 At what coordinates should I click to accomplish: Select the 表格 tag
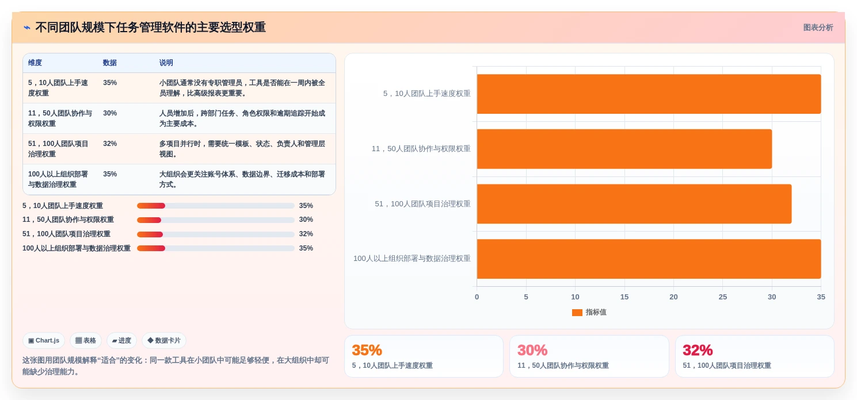pos(86,340)
